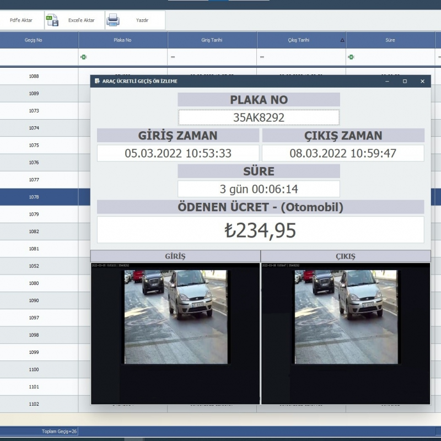
Task: Click the Excel'e Aktar export icon
Action: (53, 20)
